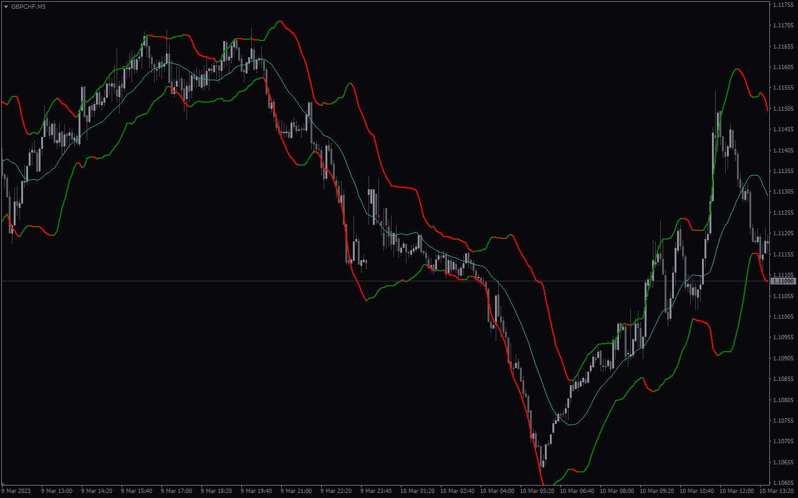The width and height of the screenshot is (798, 498).
Task: Click the triangle icon beside GBPCHF,M5
Action: point(6,6)
